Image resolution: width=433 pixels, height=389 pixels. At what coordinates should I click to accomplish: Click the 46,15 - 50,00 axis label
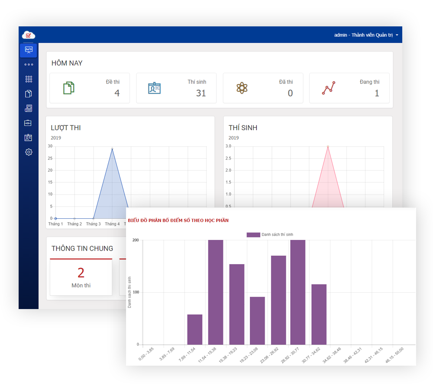394,355
